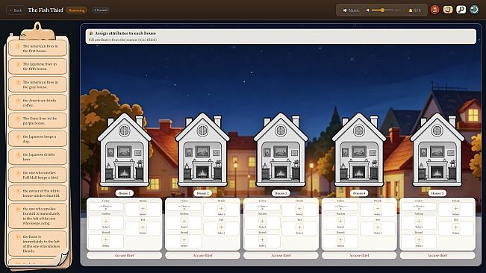
Task: Add a Brand to House 5
Action: click(419, 241)
